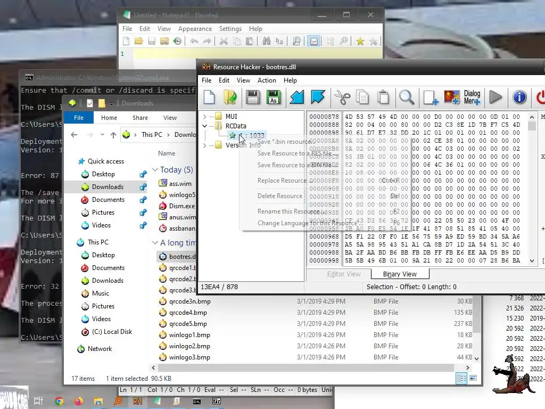Click the blue info icon in Resource Hacker
Viewport: 545px width, 409px height.
(x=519, y=97)
